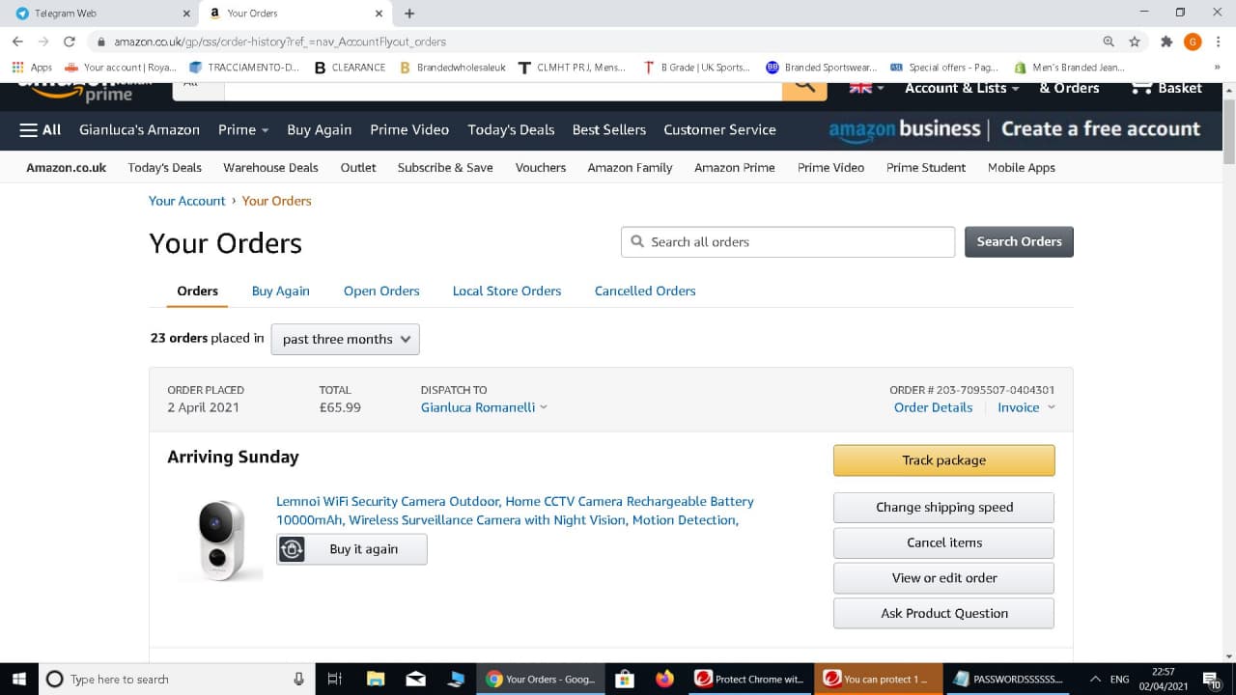Viewport: 1236px width, 695px height.
Task: Show hidden system tray icons
Action: pos(1095,679)
